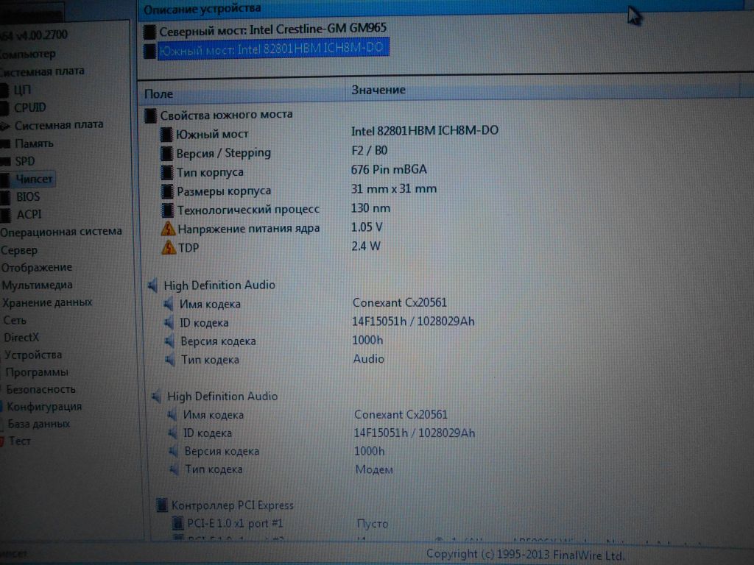Open the Сервер category

click(x=19, y=250)
